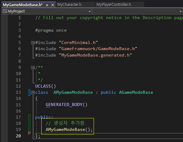Click the "GameFramework/GameModeBase.h" include string
Viewport: 183px width, 142px height.
click(x=98, y=49)
